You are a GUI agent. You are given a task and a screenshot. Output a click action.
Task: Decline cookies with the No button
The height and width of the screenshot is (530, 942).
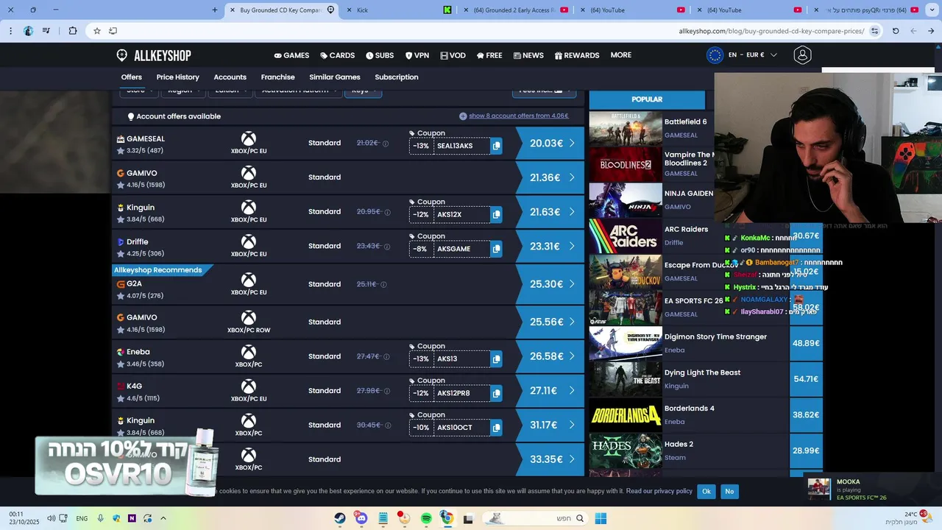[x=729, y=491]
